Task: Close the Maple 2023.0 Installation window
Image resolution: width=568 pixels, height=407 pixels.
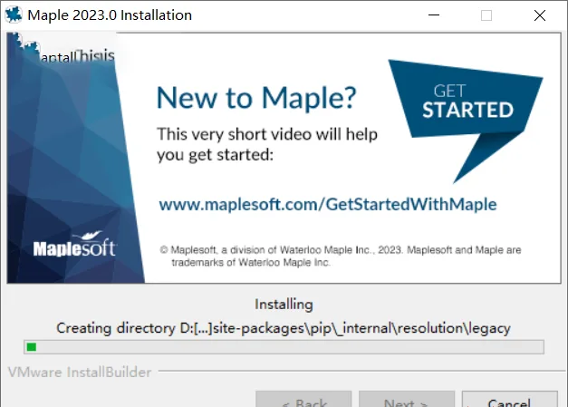Action: tap(540, 15)
